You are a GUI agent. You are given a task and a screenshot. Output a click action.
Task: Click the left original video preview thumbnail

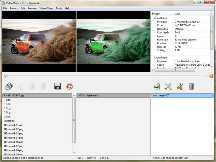point(39,41)
